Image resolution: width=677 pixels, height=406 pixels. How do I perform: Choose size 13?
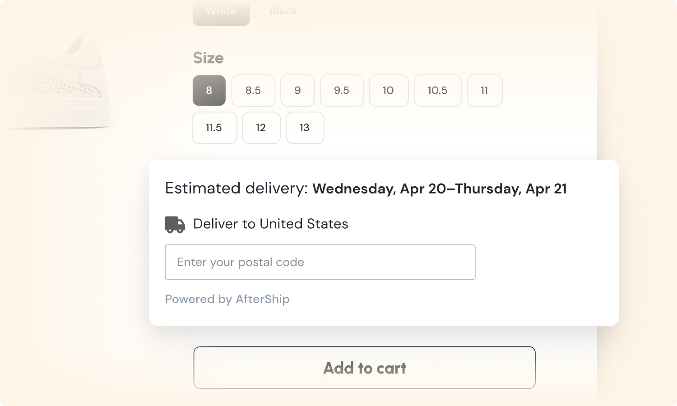click(305, 128)
